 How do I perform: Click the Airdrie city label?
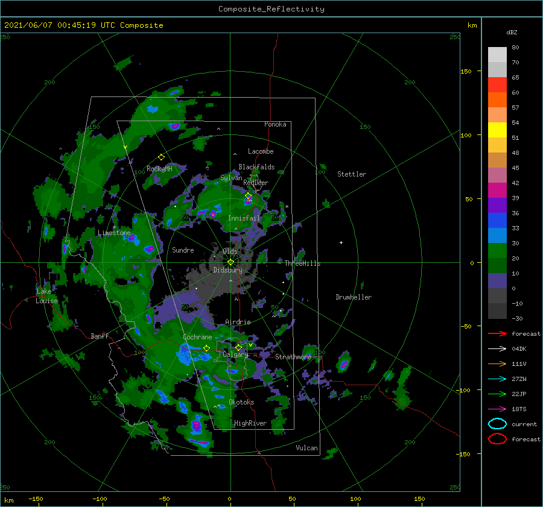(238, 322)
